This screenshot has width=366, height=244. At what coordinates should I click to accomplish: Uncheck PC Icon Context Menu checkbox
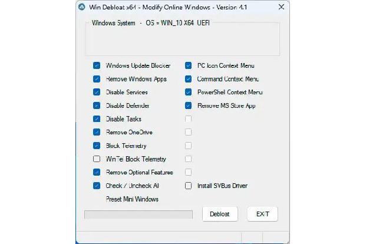(189, 65)
